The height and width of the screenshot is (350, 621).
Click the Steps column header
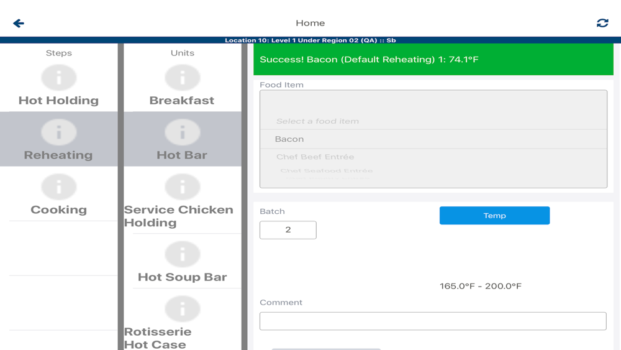[58, 53]
